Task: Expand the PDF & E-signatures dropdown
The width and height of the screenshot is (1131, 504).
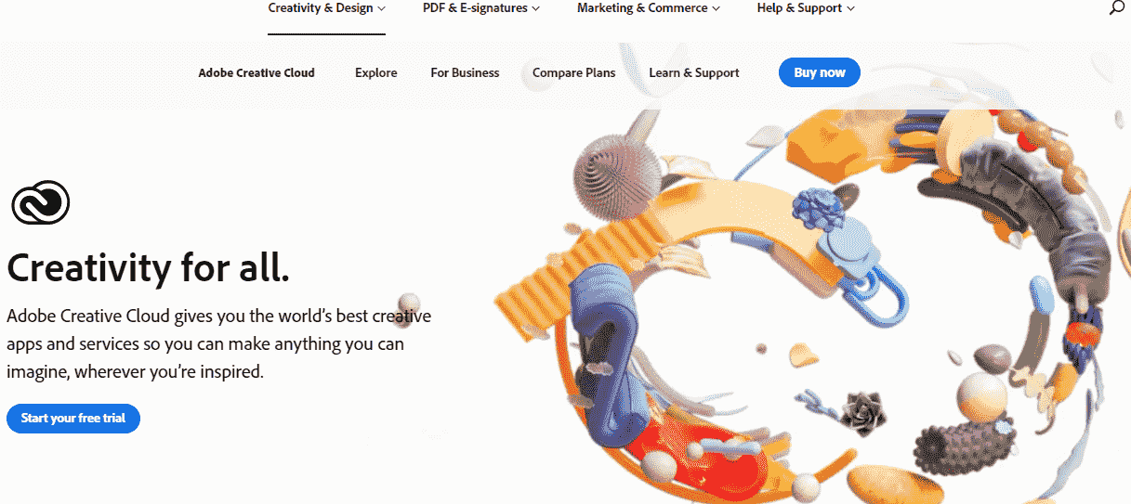Action: [481, 8]
